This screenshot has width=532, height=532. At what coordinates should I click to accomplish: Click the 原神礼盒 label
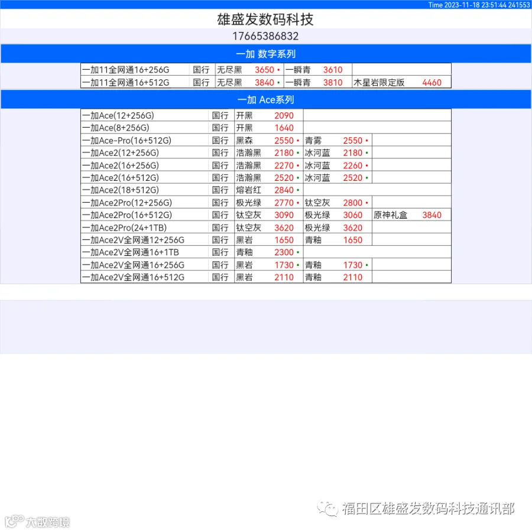pyautogui.click(x=390, y=215)
